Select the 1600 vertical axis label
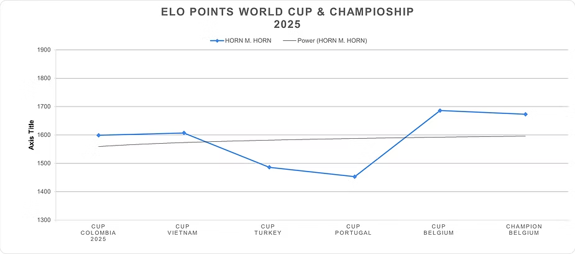 point(45,135)
